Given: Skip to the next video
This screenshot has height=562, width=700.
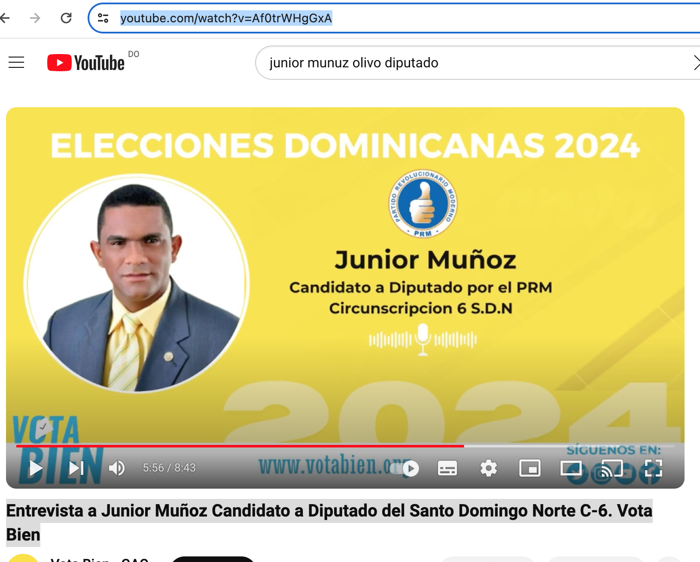Looking at the screenshot, I should click(76, 468).
